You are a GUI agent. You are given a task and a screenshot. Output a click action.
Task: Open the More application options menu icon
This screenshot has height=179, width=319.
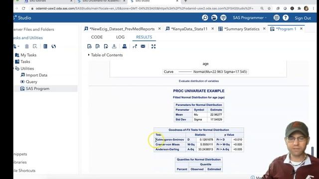pyautogui.click(x=276, y=18)
